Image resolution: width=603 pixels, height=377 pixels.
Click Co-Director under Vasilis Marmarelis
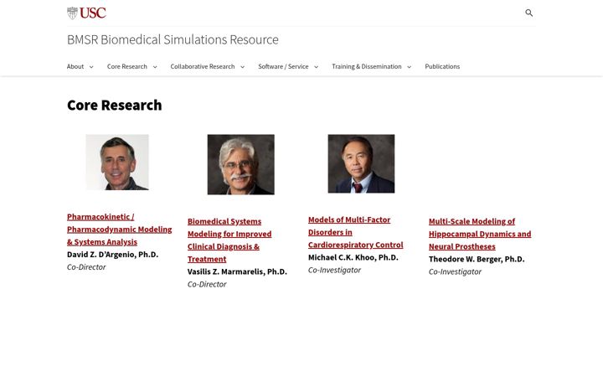pyautogui.click(x=207, y=284)
